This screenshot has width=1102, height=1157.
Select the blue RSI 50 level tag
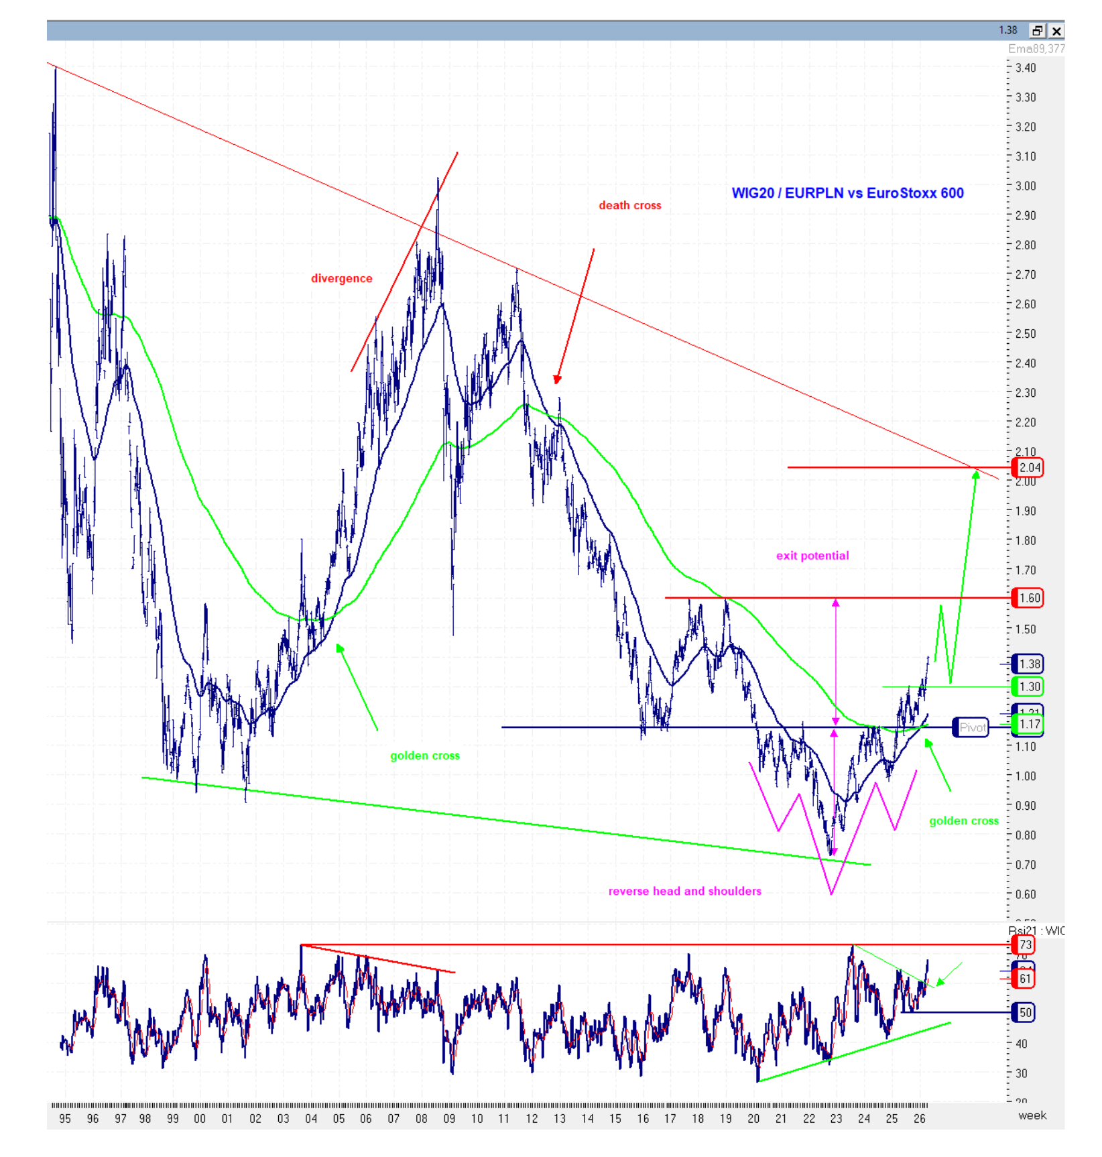click(x=1024, y=1012)
